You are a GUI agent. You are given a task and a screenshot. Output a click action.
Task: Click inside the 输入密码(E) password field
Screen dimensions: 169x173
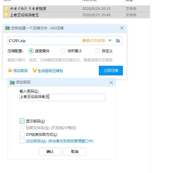[62, 97]
